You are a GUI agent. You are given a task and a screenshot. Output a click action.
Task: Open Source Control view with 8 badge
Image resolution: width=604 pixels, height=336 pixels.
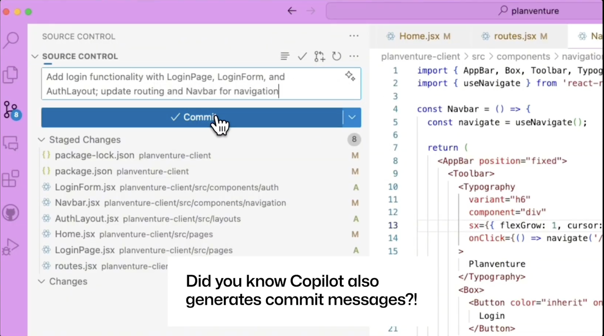[x=11, y=110]
